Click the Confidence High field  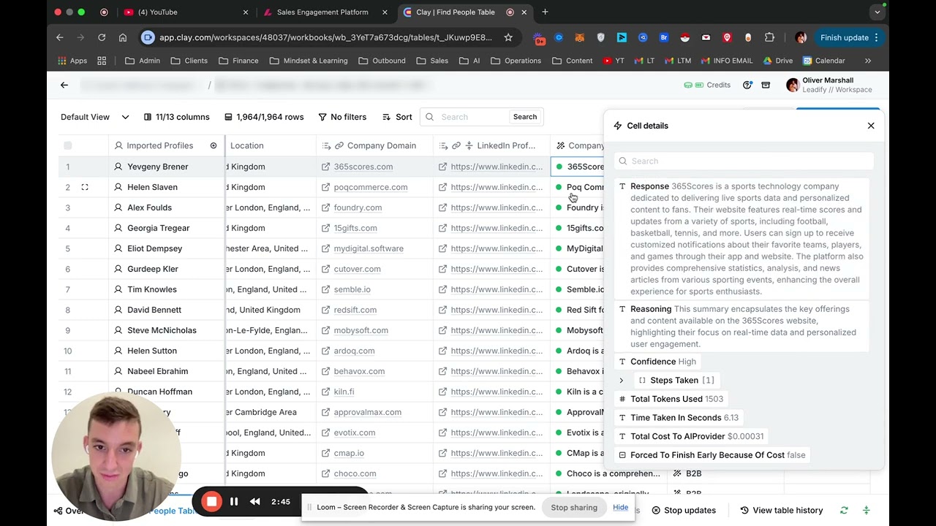(x=657, y=362)
